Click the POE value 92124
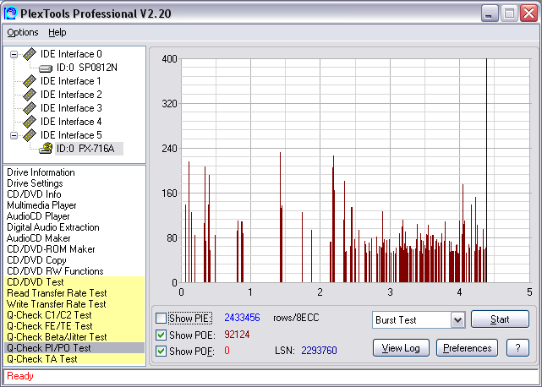The height and width of the screenshot is (387, 542). [x=237, y=335]
